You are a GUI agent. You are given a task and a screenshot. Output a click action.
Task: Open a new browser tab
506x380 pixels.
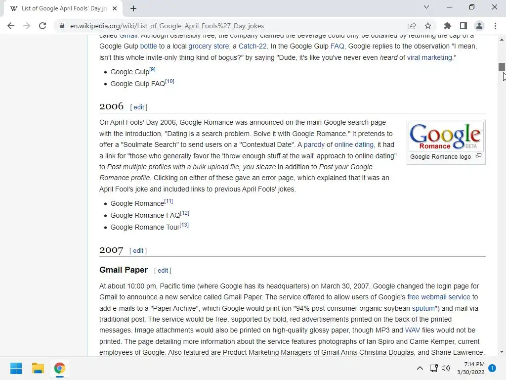click(133, 9)
